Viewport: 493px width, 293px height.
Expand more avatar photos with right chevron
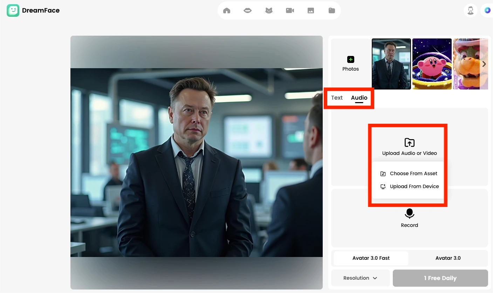pyautogui.click(x=484, y=64)
